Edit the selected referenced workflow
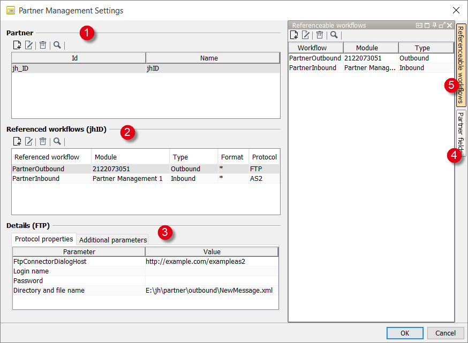The image size is (468, 343). (x=28, y=141)
